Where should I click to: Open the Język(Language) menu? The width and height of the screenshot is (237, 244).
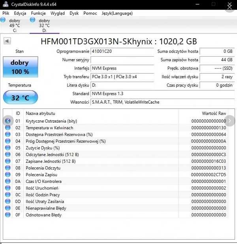(117, 13)
